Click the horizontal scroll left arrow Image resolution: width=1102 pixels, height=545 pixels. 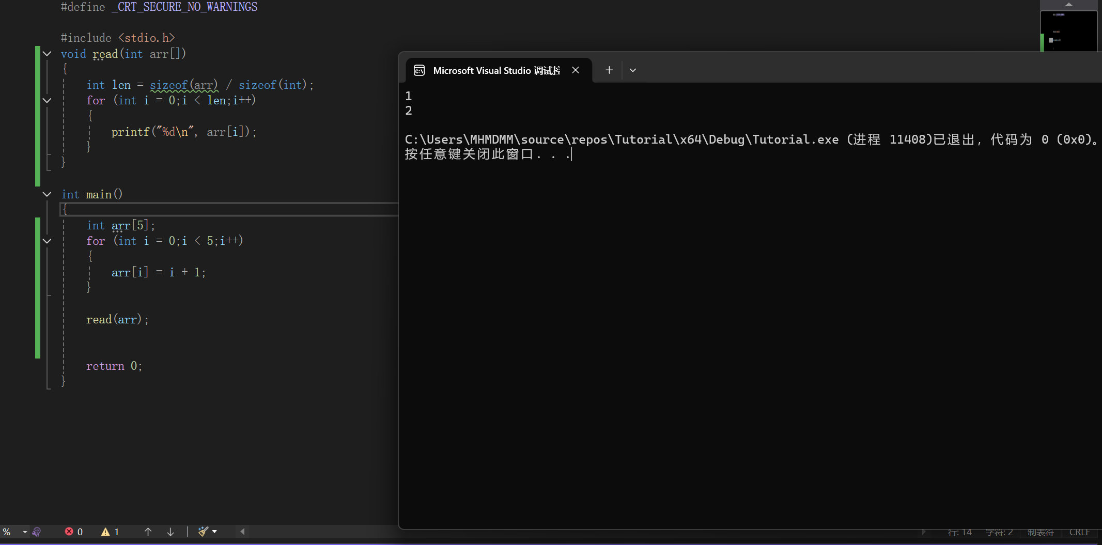tap(242, 532)
